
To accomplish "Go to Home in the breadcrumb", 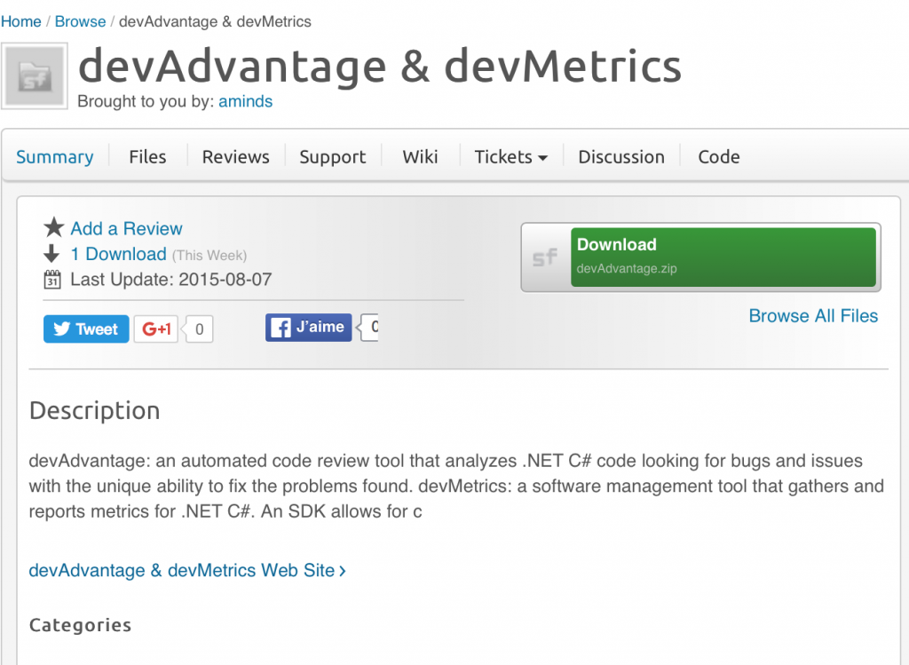I will click(21, 21).
